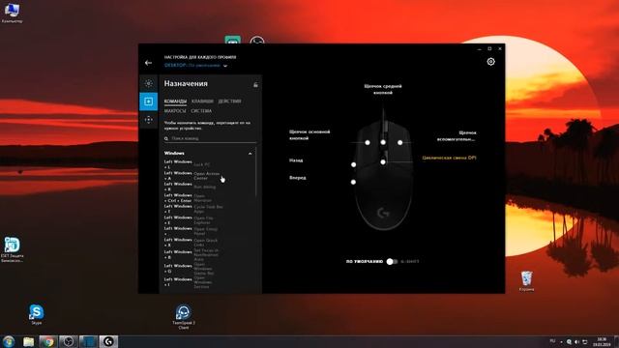The height and width of the screenshot is (348, 619).
Task: Open ESET desktop shortcut
Action: (12, 249)
